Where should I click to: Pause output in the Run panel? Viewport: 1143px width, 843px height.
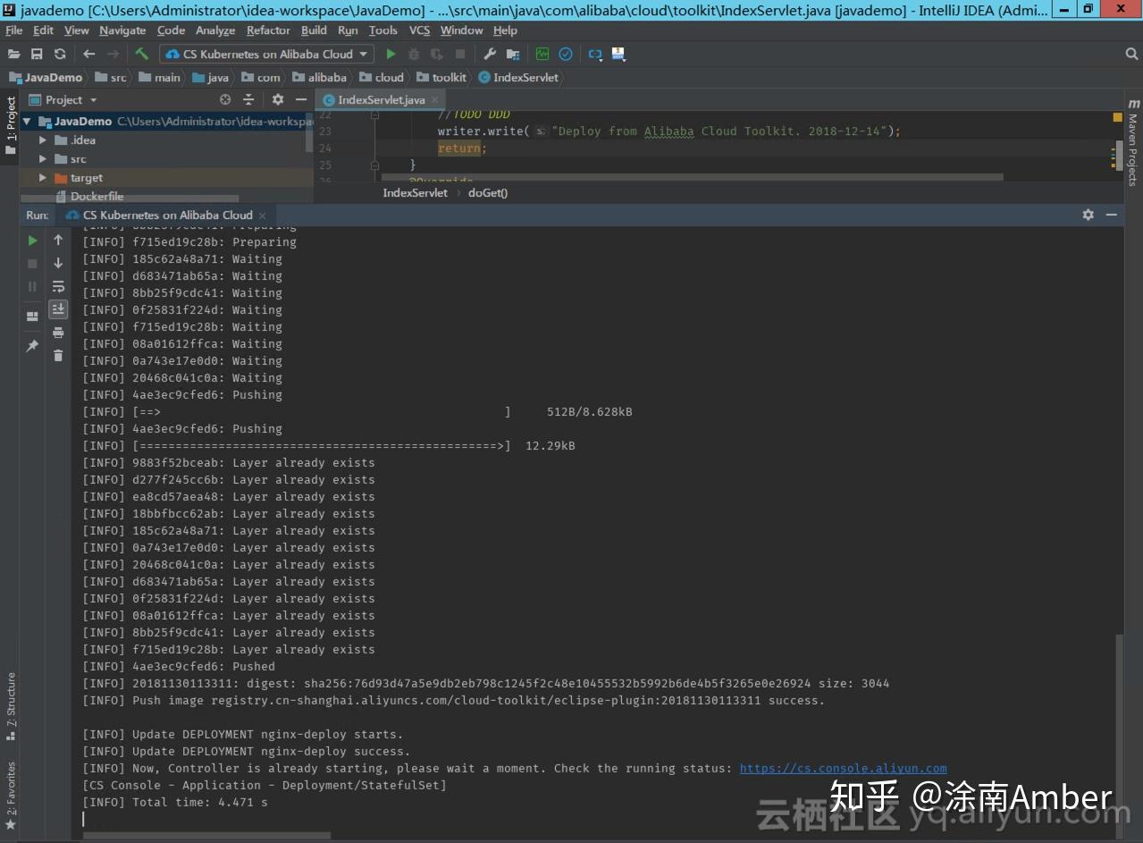click(x=32, y=287)
